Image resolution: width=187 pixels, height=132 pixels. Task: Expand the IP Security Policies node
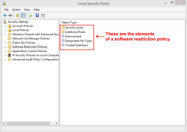(5, 56)
